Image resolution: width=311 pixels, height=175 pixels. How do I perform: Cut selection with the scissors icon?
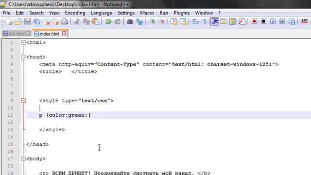point(77,21)
